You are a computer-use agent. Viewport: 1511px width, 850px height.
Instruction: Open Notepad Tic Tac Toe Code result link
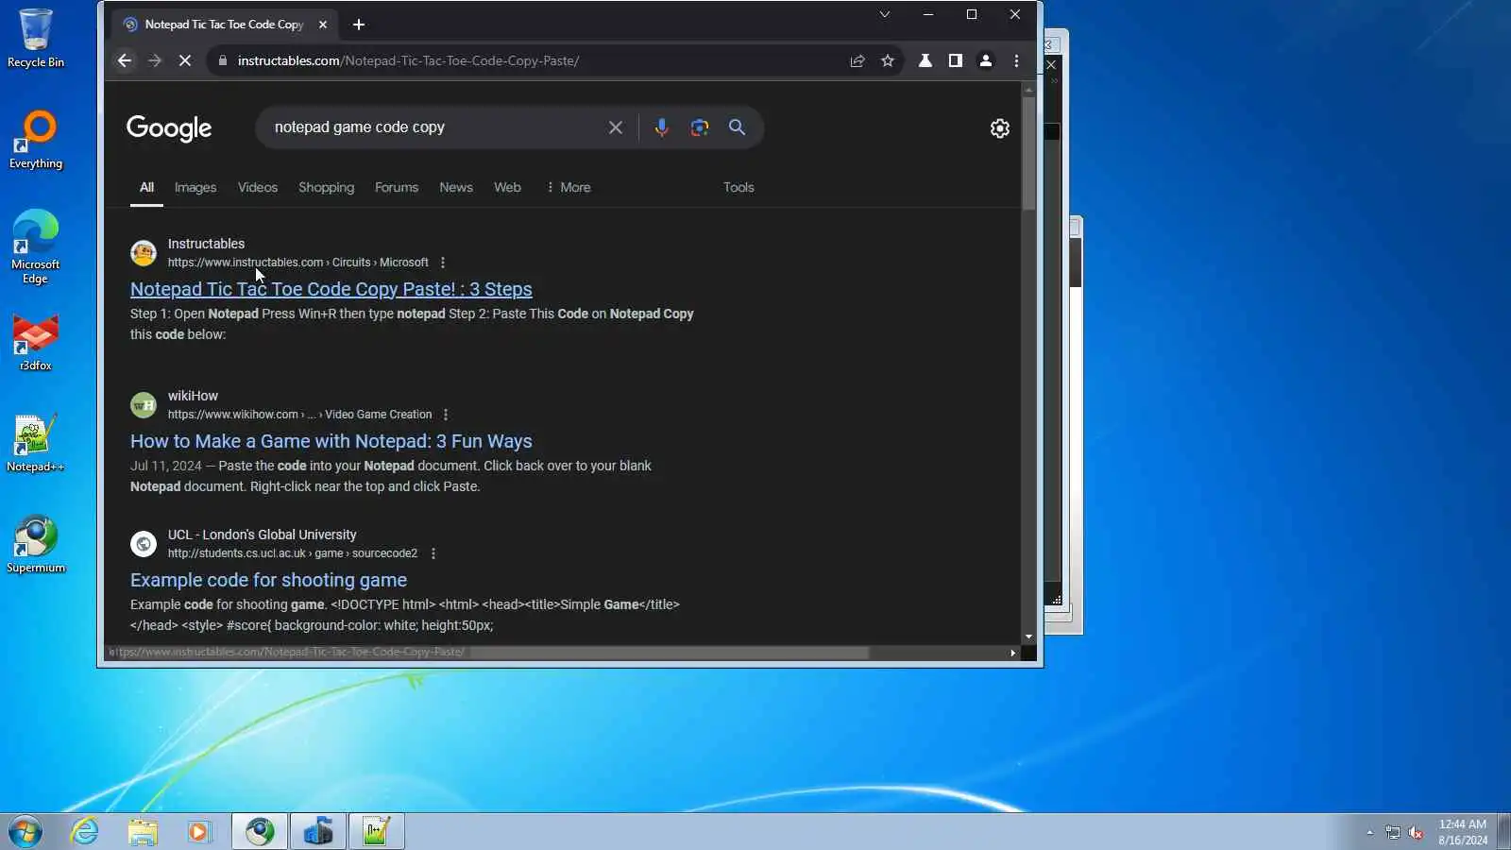pos(331,289)
